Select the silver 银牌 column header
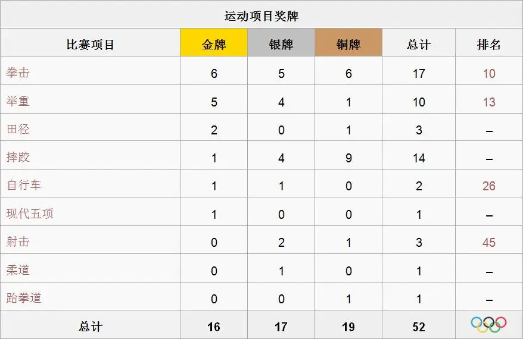Screen dimensions: 523x339 pyautogui.click(x=281, y=43)
